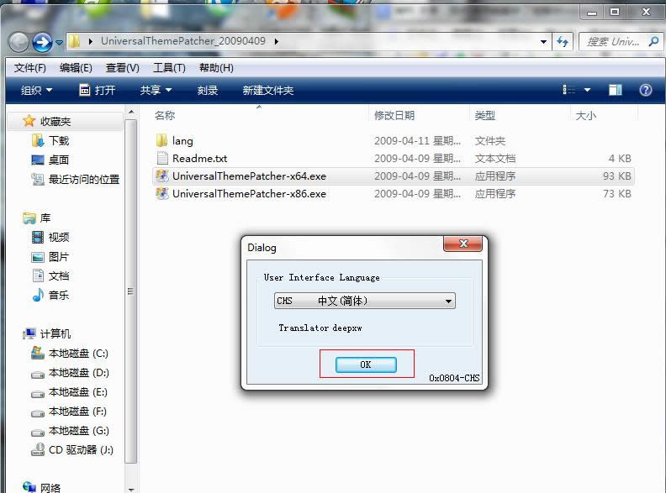Expand the 共享 dropdown in toolbar
The height and width of the screenshot is (493, 666).
click(x=156, y=90)
